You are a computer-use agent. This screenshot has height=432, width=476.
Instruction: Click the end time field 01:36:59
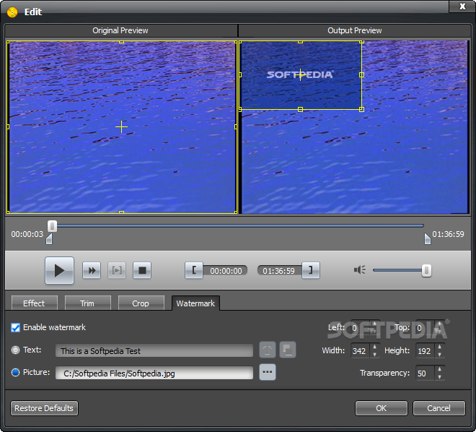(x=279, y=271)
